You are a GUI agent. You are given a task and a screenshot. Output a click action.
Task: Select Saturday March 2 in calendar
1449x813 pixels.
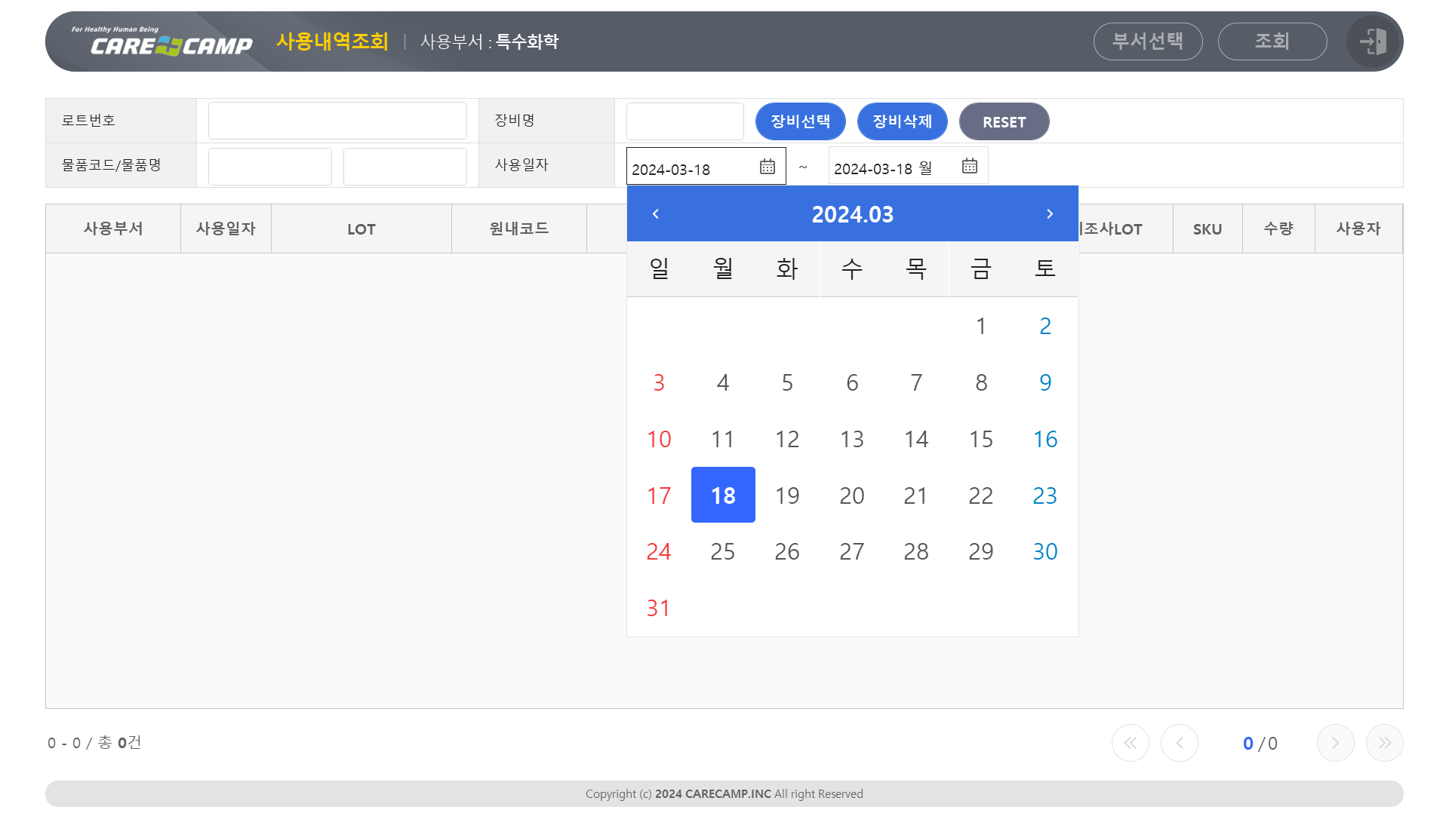point(1045,326)
